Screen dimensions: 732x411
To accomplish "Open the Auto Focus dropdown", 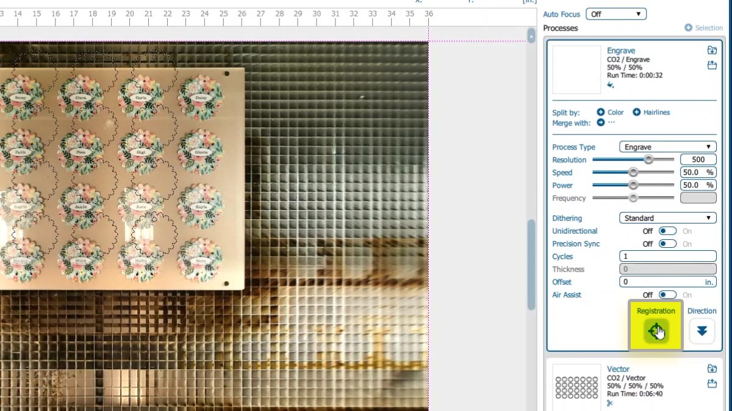I will [x=615, y=14].
